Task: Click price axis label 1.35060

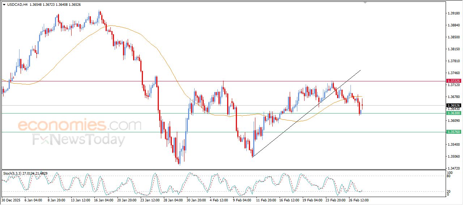Action: coord(454,157)
